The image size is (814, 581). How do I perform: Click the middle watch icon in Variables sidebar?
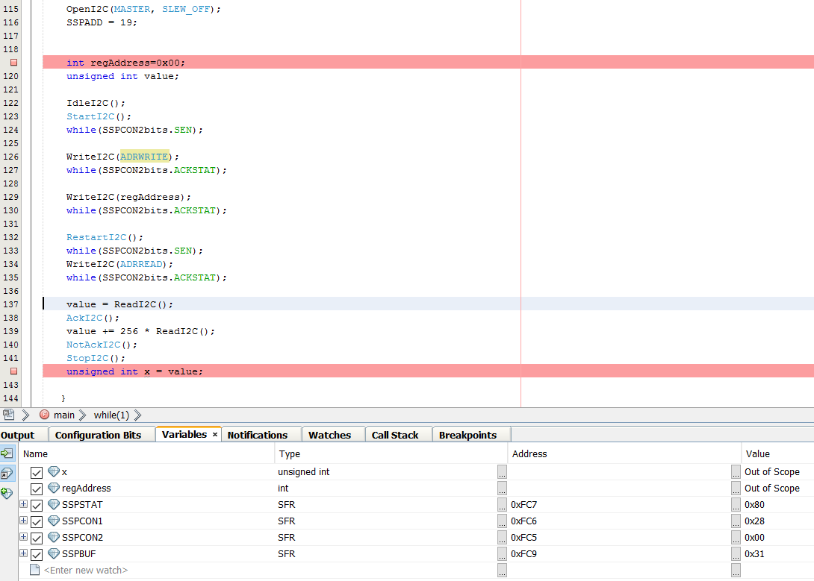[x=7, y=473]
